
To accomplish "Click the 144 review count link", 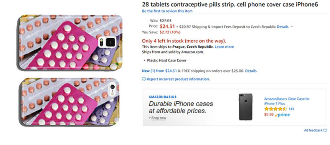I will click(291, 109).
